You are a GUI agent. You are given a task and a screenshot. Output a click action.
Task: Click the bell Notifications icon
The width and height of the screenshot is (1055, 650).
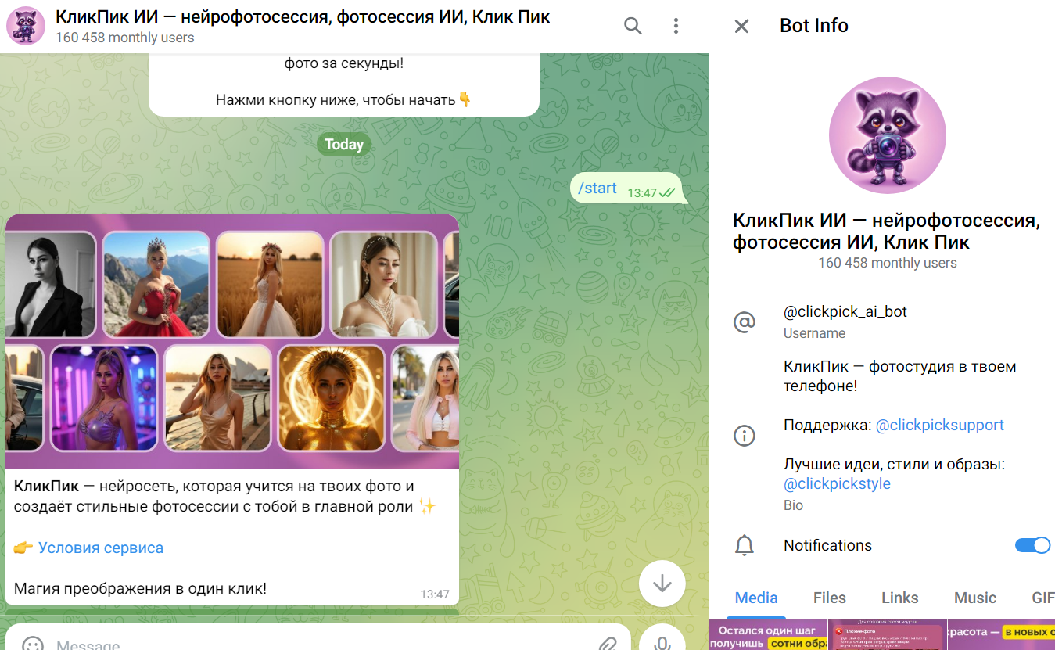point(745,545)
